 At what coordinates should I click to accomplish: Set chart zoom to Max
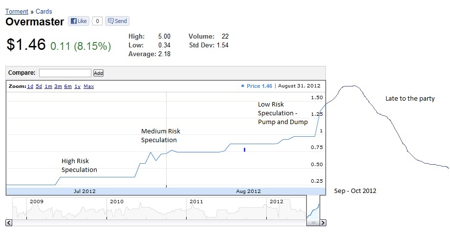[88, 86]
